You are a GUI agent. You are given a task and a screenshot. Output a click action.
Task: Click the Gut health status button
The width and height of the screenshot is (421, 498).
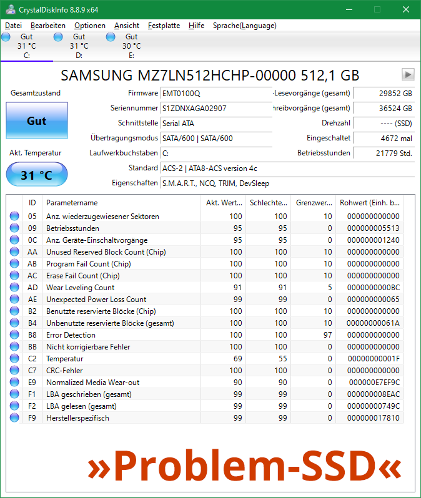coord(37,120)
